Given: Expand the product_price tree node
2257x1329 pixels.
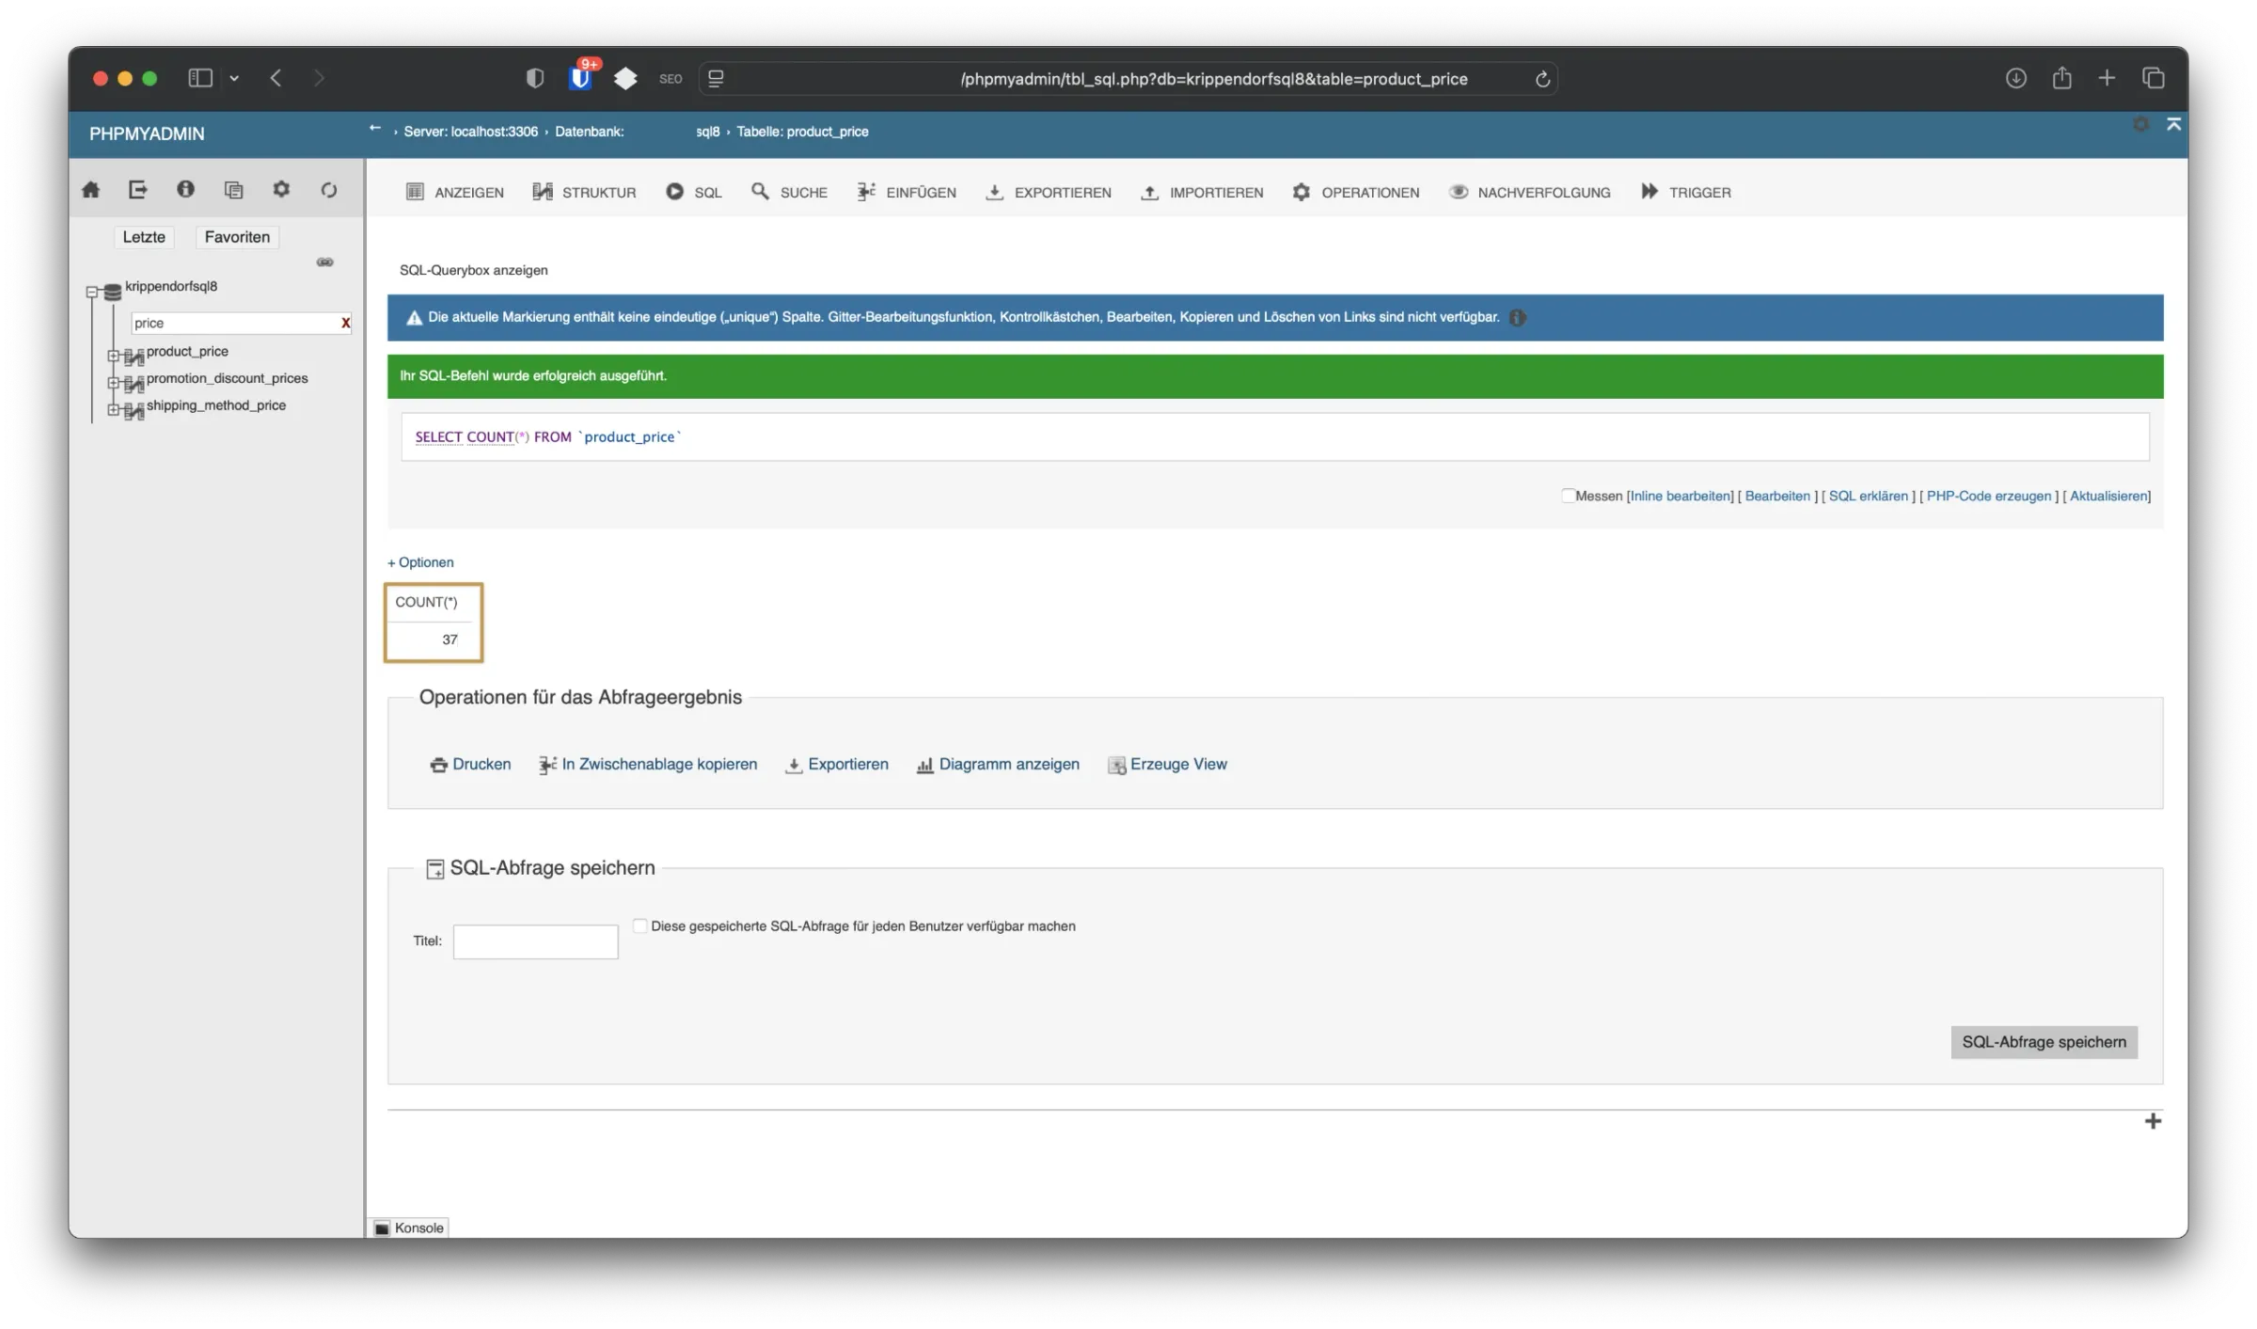Looking at the screenshot, I should 113,356.
